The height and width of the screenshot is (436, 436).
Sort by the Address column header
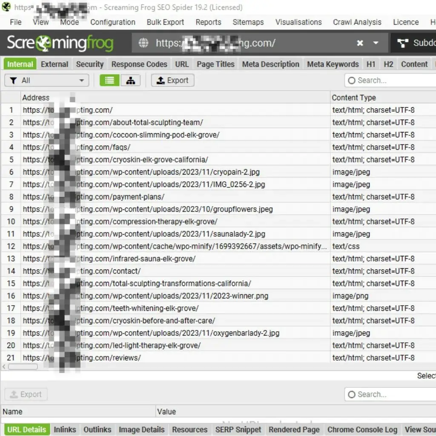[175, 98]
